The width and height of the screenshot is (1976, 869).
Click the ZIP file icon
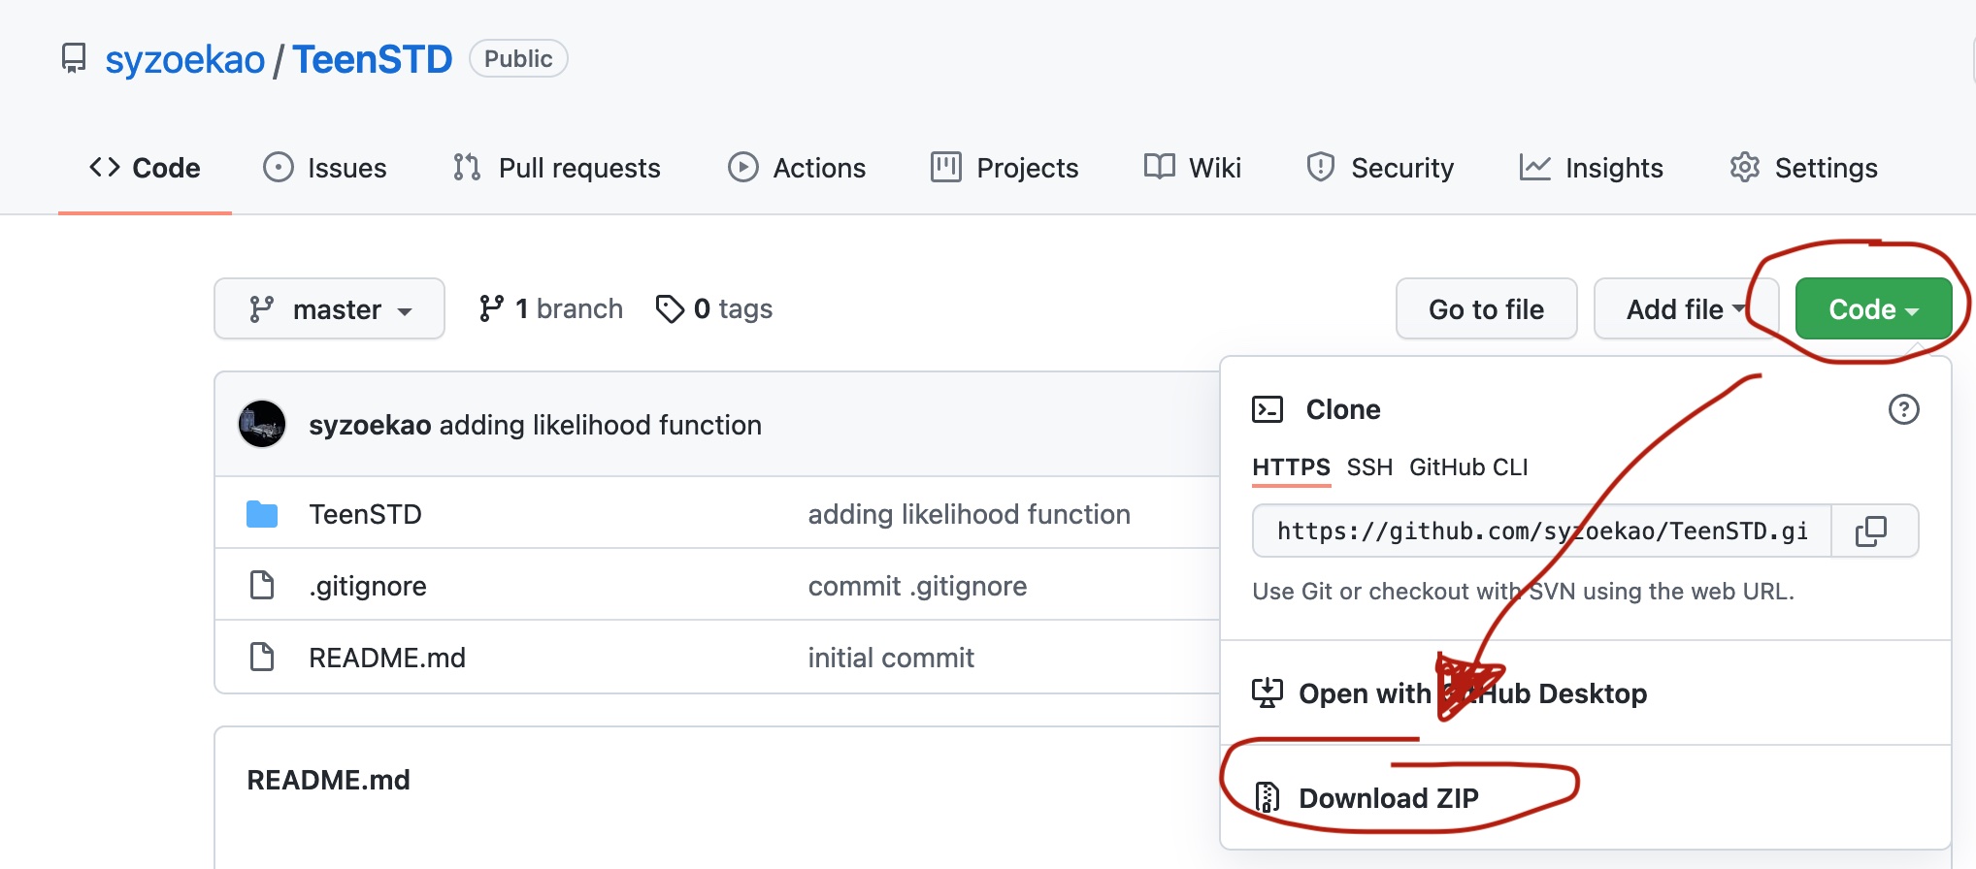click(x=1268, y=797)
